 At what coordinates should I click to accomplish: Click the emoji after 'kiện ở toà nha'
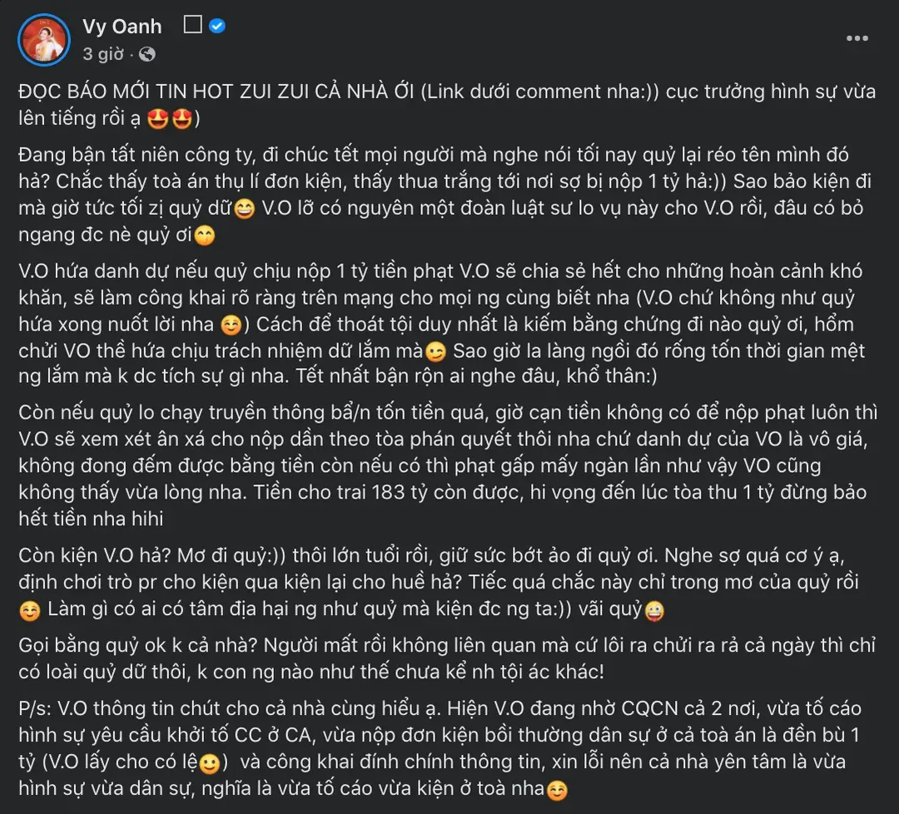[557, 790]
